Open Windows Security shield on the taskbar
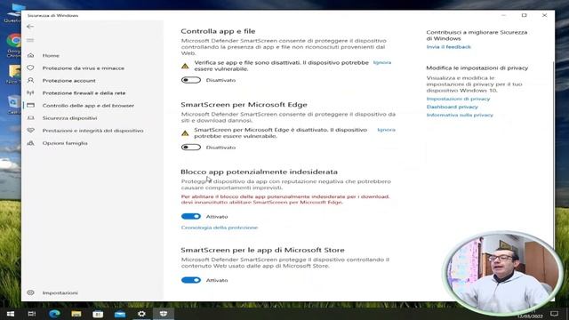This screenshot has width=569, height=320. coord(164,314)
